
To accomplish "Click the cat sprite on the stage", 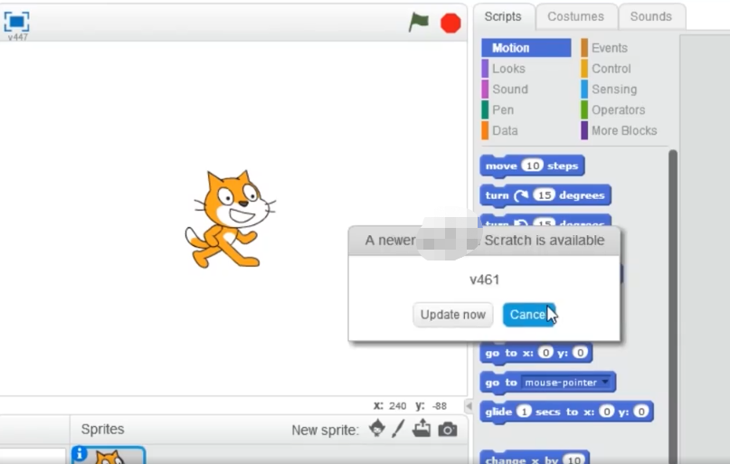I will tap(230, 219).
